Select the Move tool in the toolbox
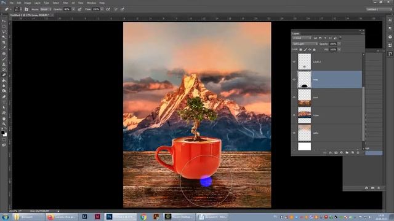This screenshot has height=221, width=394. pyautogui.click(x=4, y=21)
